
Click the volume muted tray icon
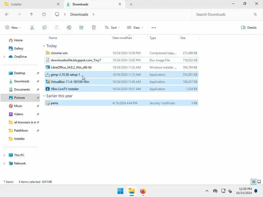click(230, 191)
